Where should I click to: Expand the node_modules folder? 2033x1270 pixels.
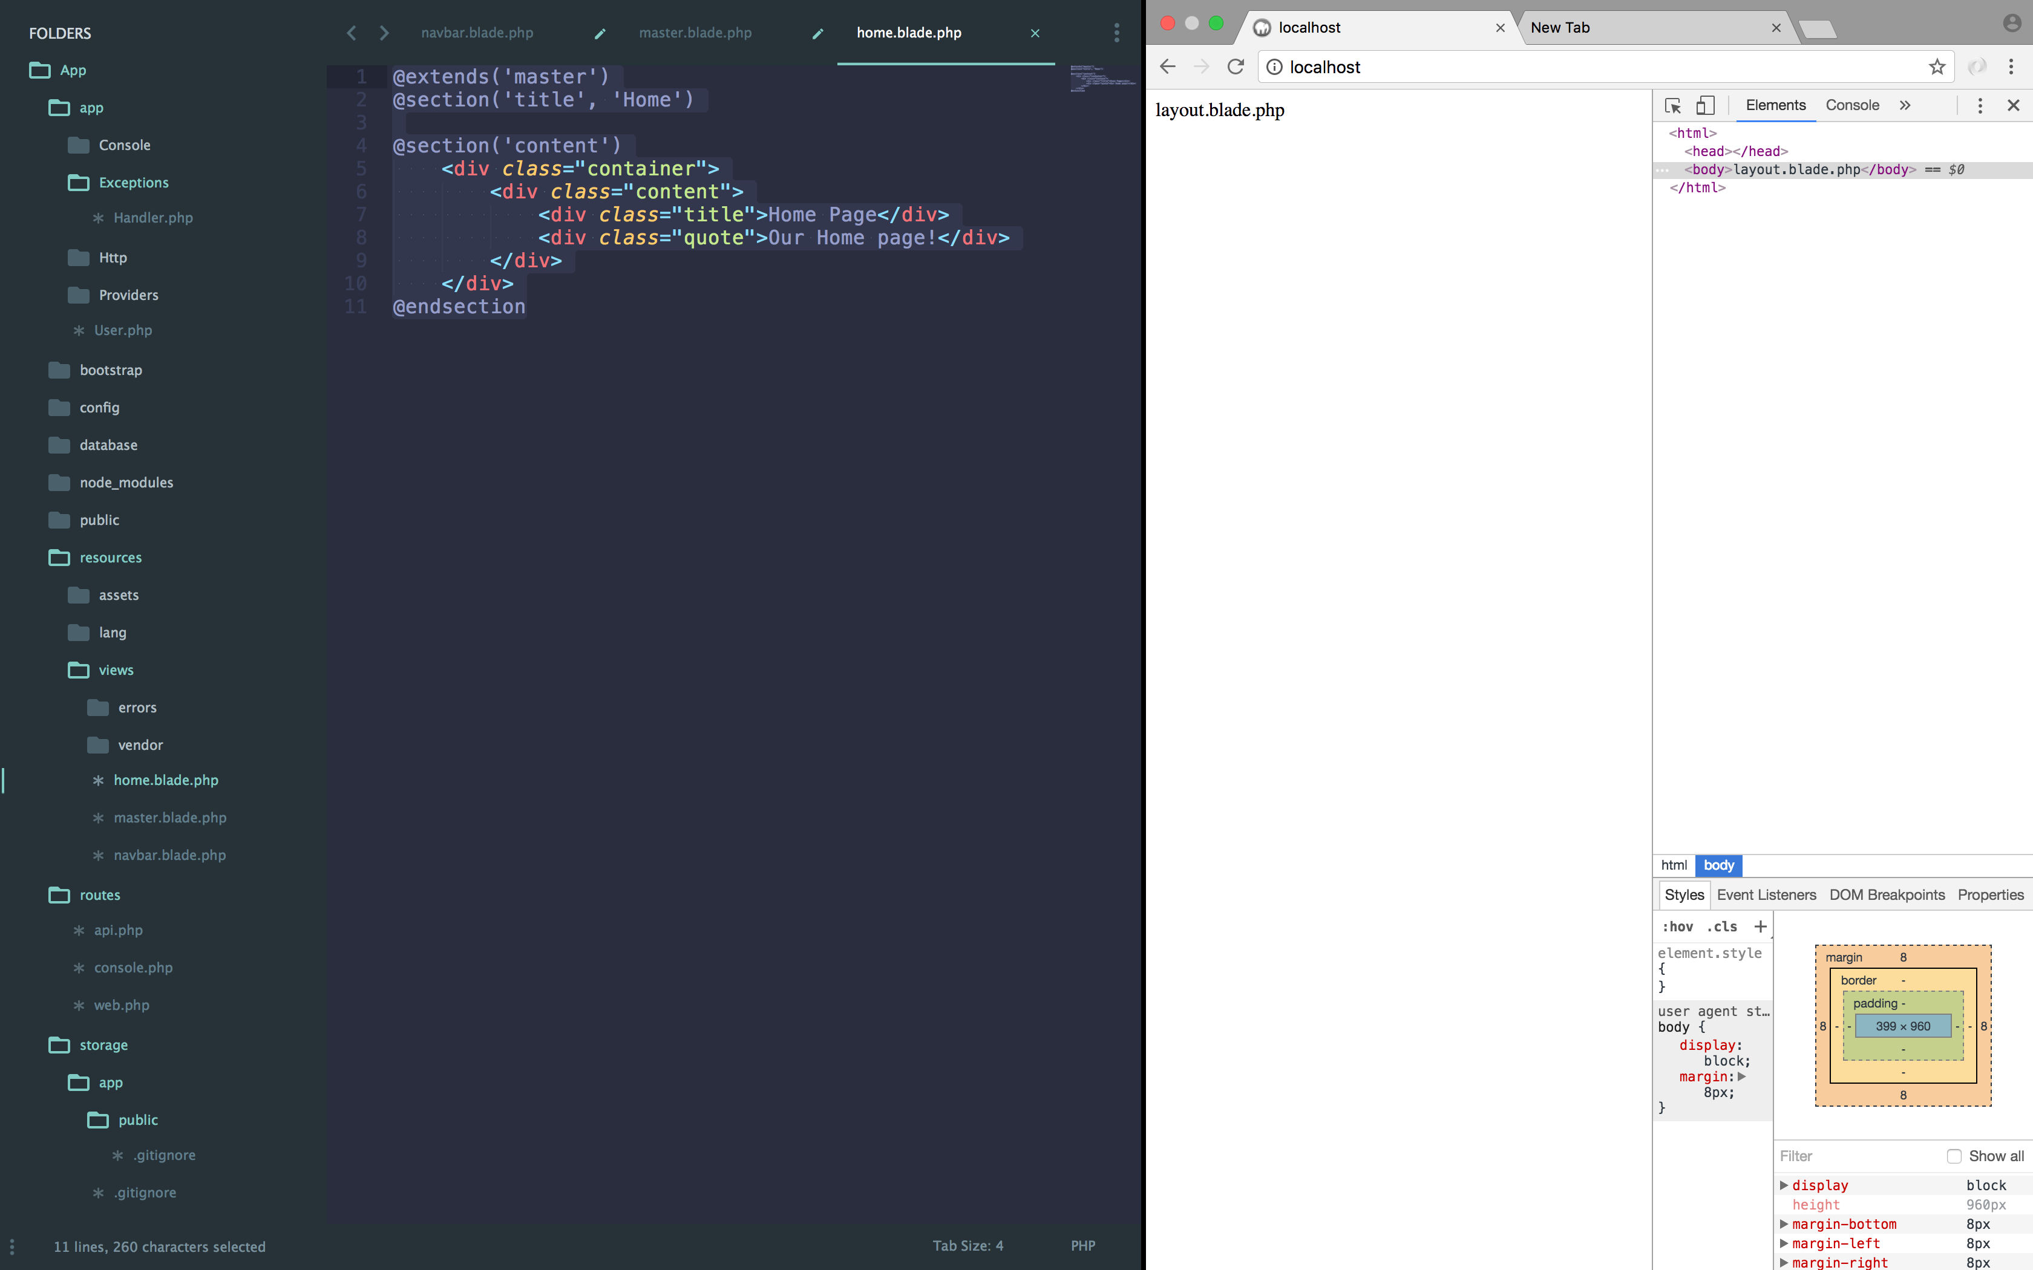tap(110, 482)
